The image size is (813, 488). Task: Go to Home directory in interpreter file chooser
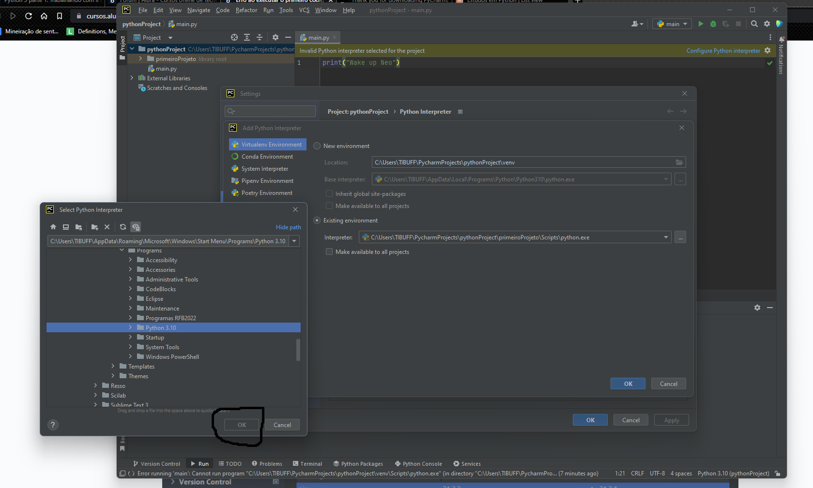[53, 227]
